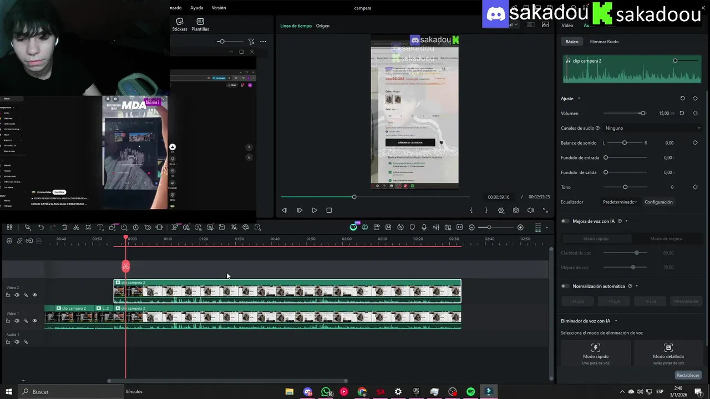Open the audio mixer sliders icon

pyautogui.click(x=436, y=227)
